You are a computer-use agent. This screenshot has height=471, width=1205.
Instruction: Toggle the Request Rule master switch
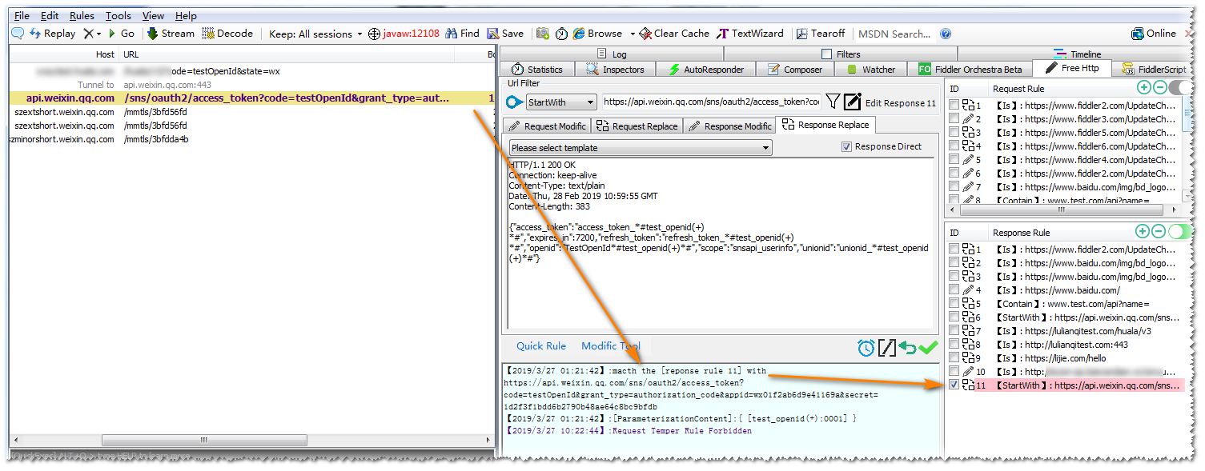click(1180, 88)
